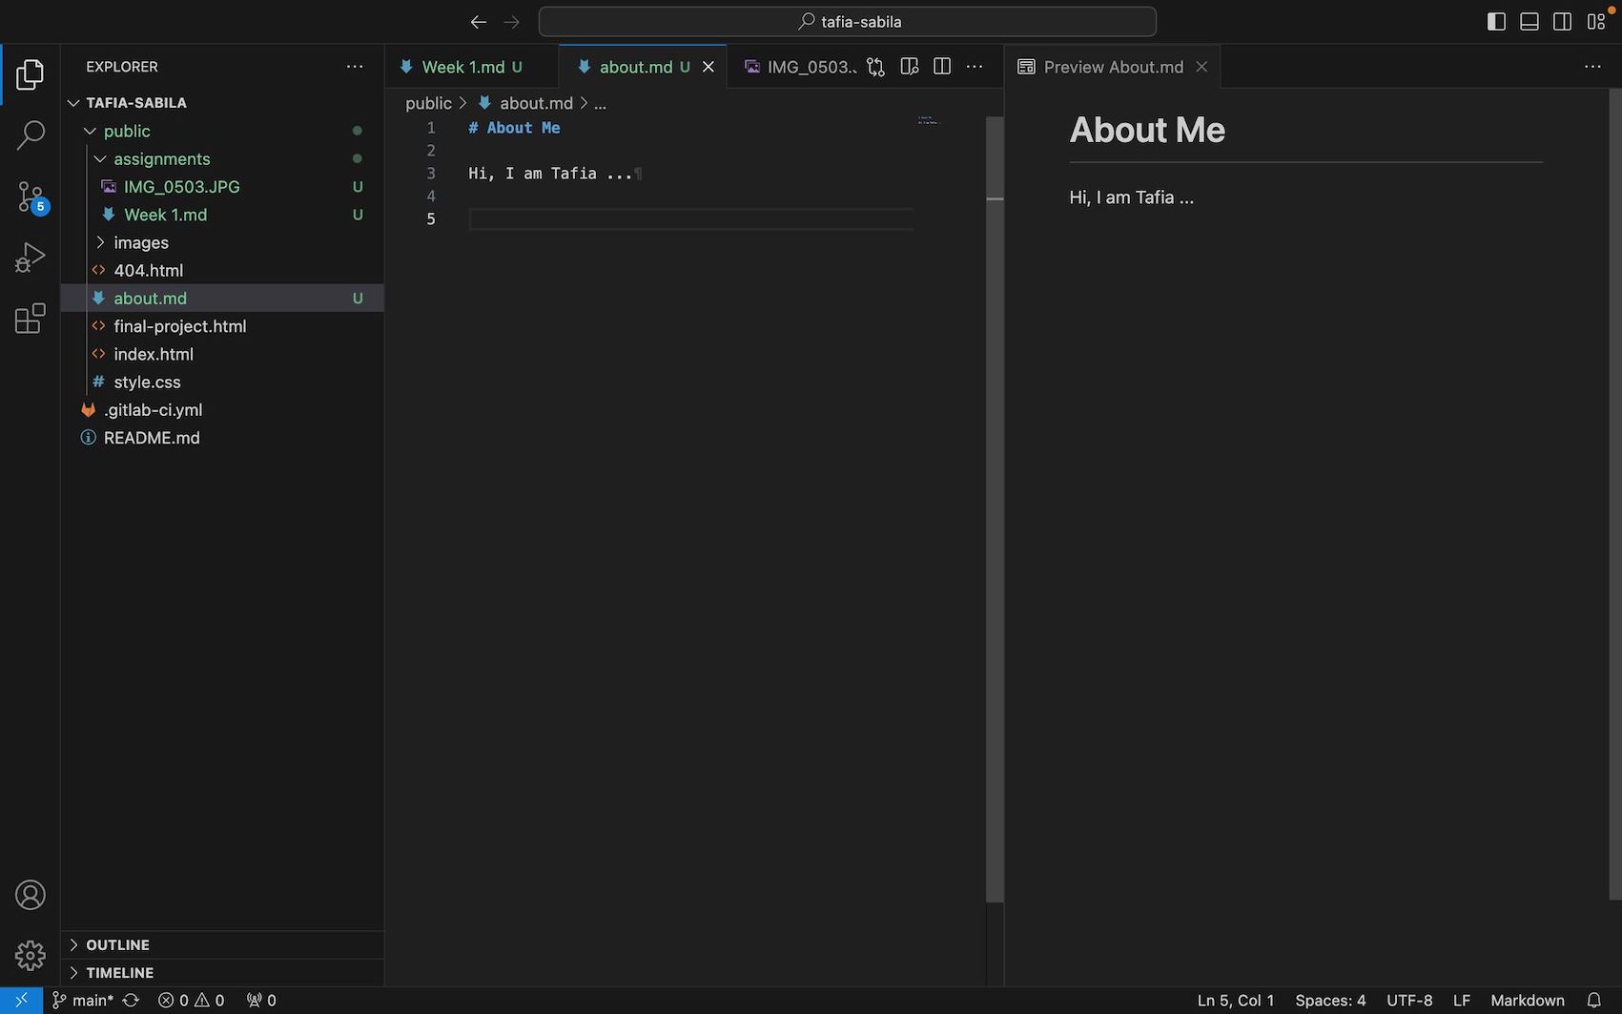Viewport: 1622px width, 1014px height.
Task: Open remote window indicator in status bar
Action: (21, 1000)
